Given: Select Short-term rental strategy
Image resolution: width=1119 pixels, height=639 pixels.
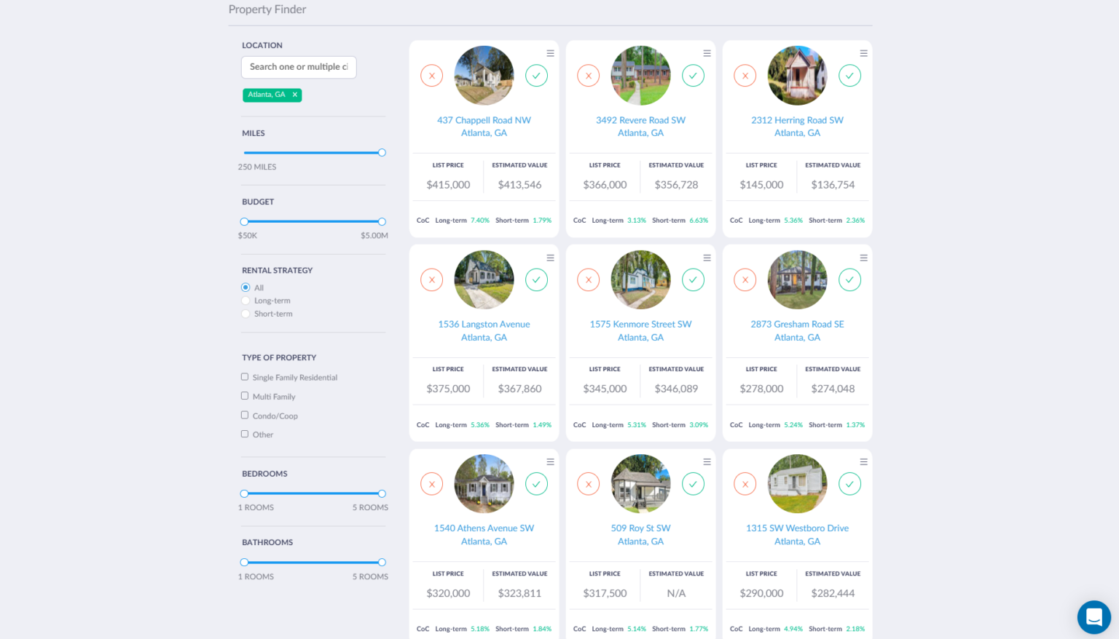Looking at the screenshot, I should (246, 314).
